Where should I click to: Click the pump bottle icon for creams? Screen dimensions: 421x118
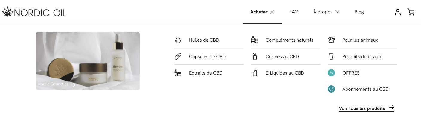coord(254,56)
